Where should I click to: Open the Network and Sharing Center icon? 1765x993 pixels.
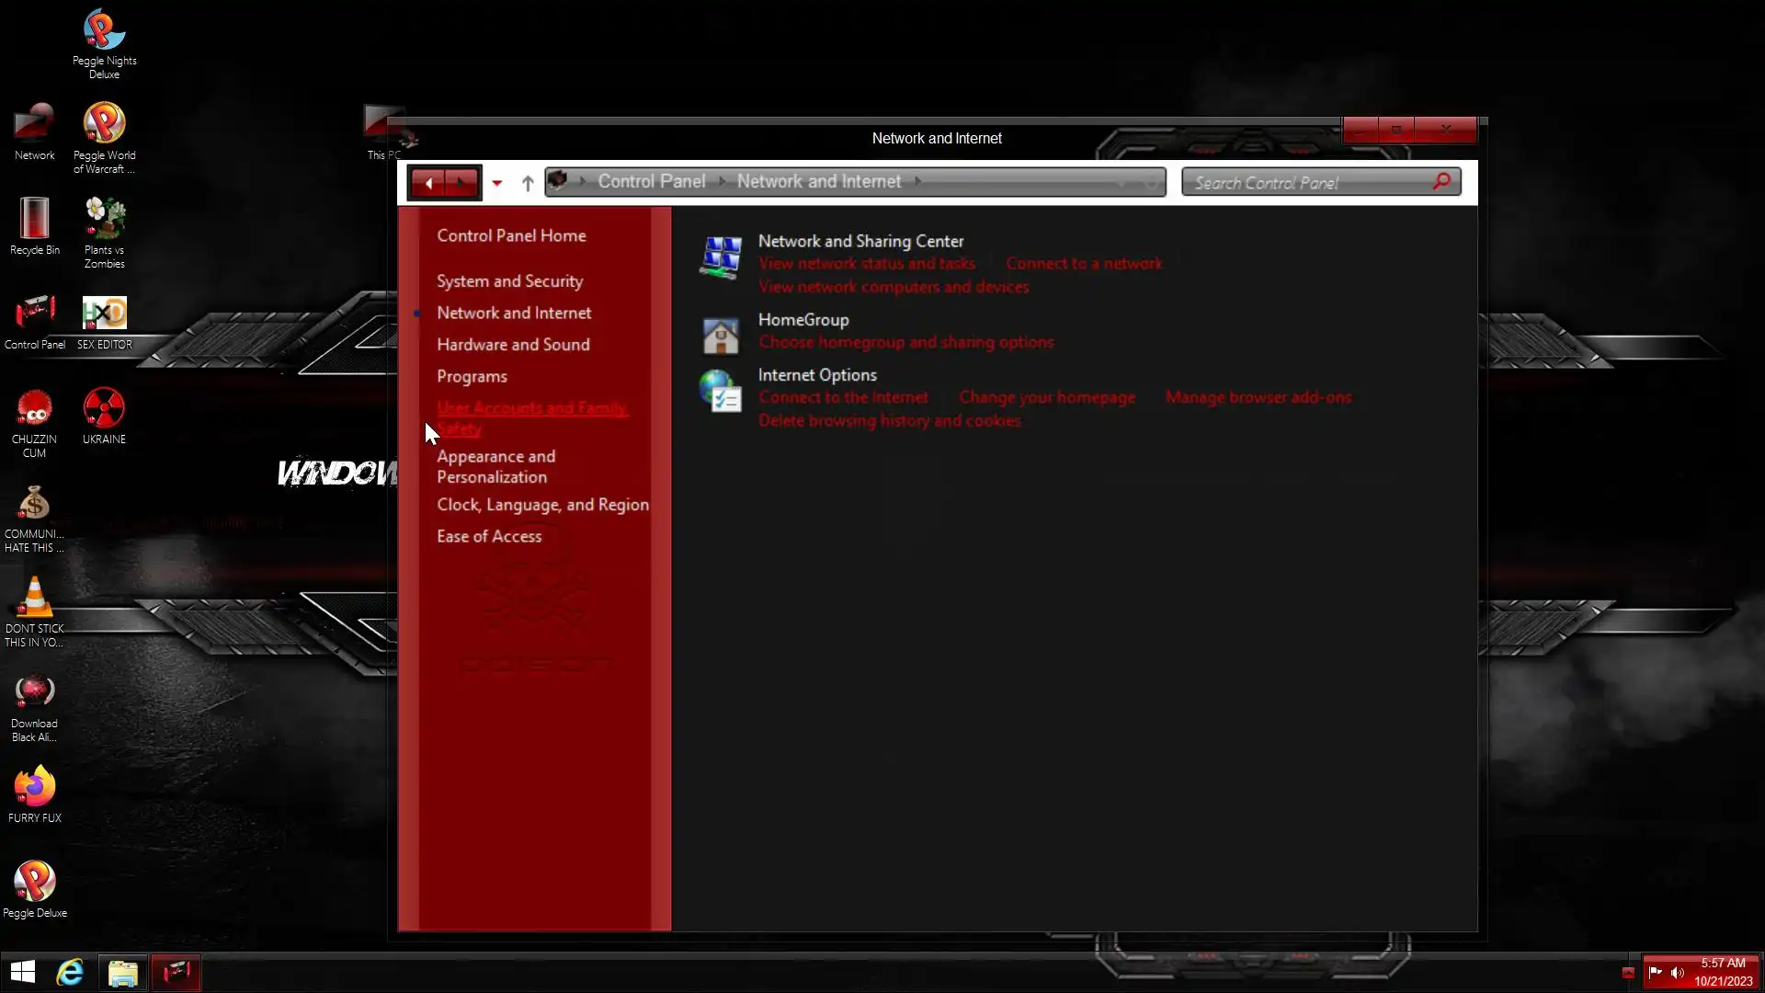[721, 257]
